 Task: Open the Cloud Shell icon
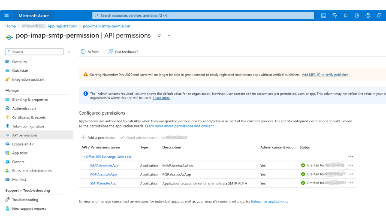point(323,15)
